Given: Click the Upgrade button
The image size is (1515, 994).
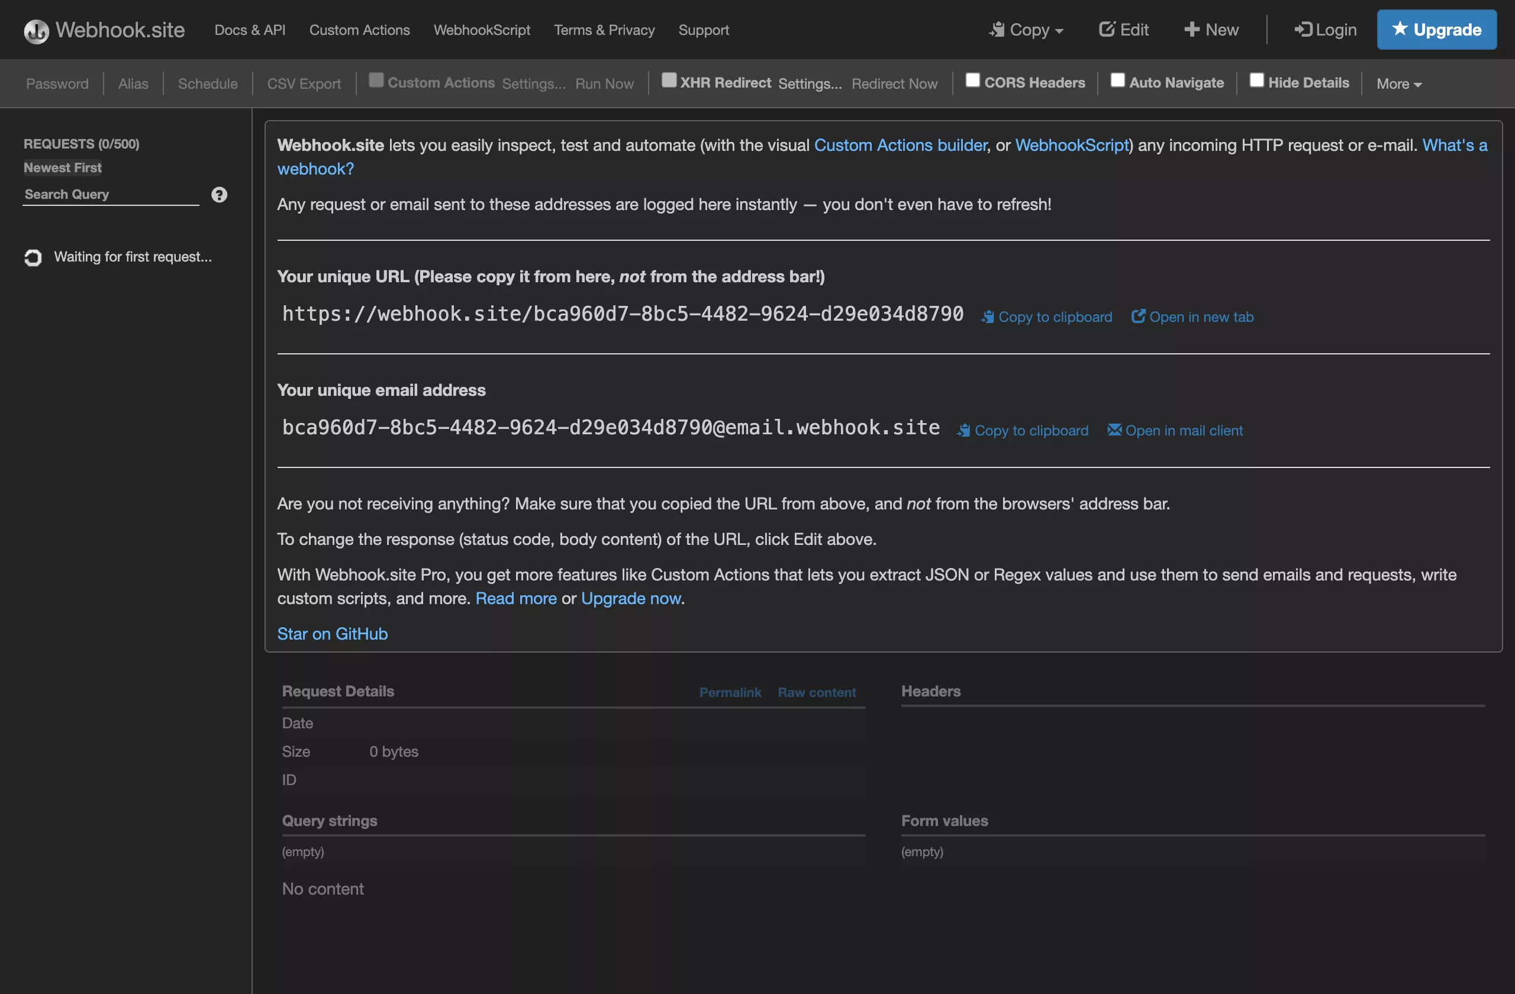Looking at the screenshot, I should coord(1436,29).
